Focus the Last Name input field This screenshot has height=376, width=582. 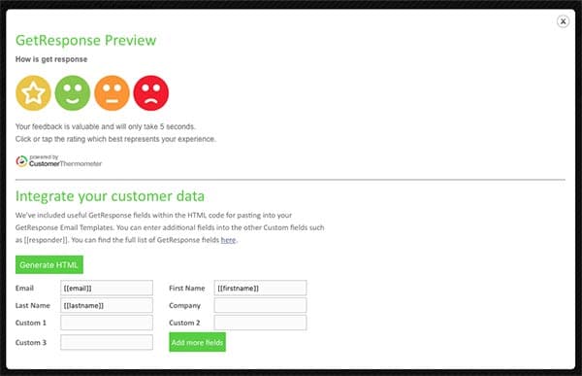point(107,305)
